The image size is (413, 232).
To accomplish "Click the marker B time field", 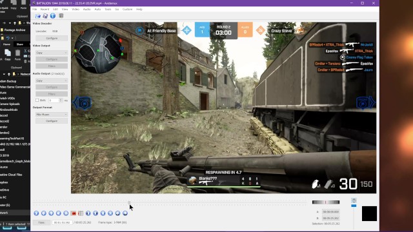I will pos(331,218).
